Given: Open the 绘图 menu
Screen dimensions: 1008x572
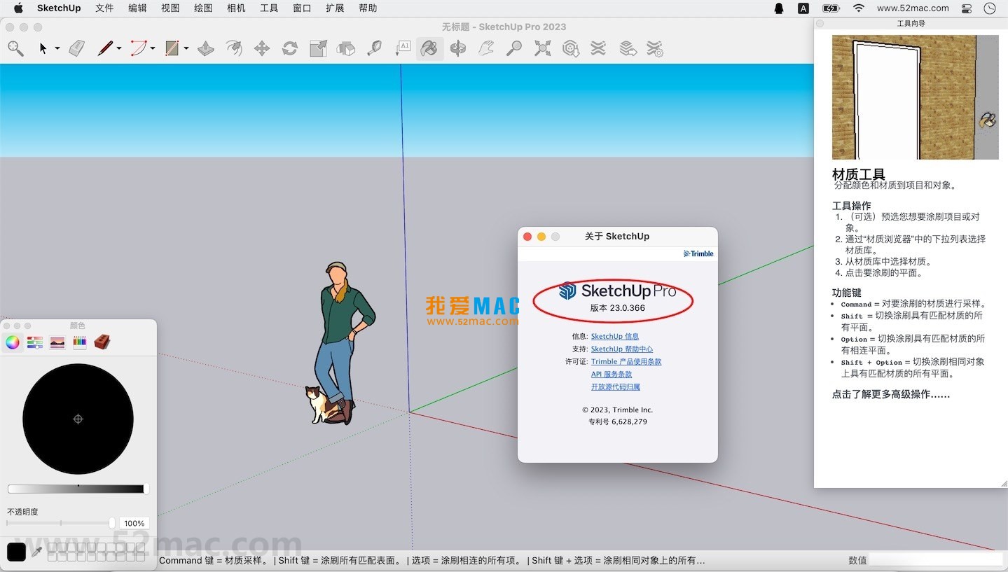Looking at the screenshot, I should [x=203, y=8].
